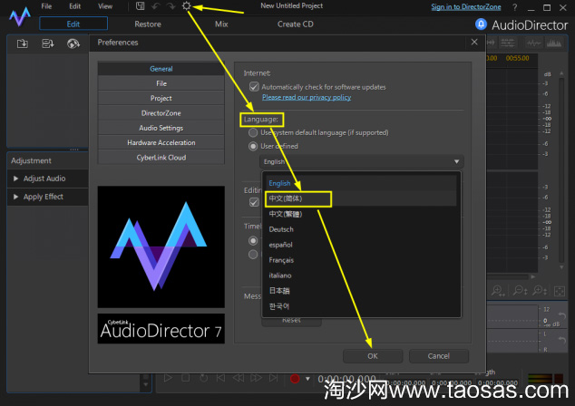Click the red record button

(295, 379)
